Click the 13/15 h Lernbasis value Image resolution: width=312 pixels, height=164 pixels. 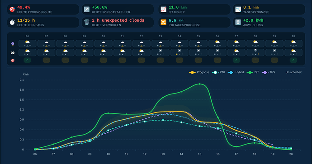(26, 20)
